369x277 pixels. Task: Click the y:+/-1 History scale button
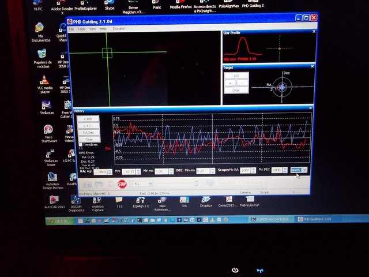pos(88,126)
